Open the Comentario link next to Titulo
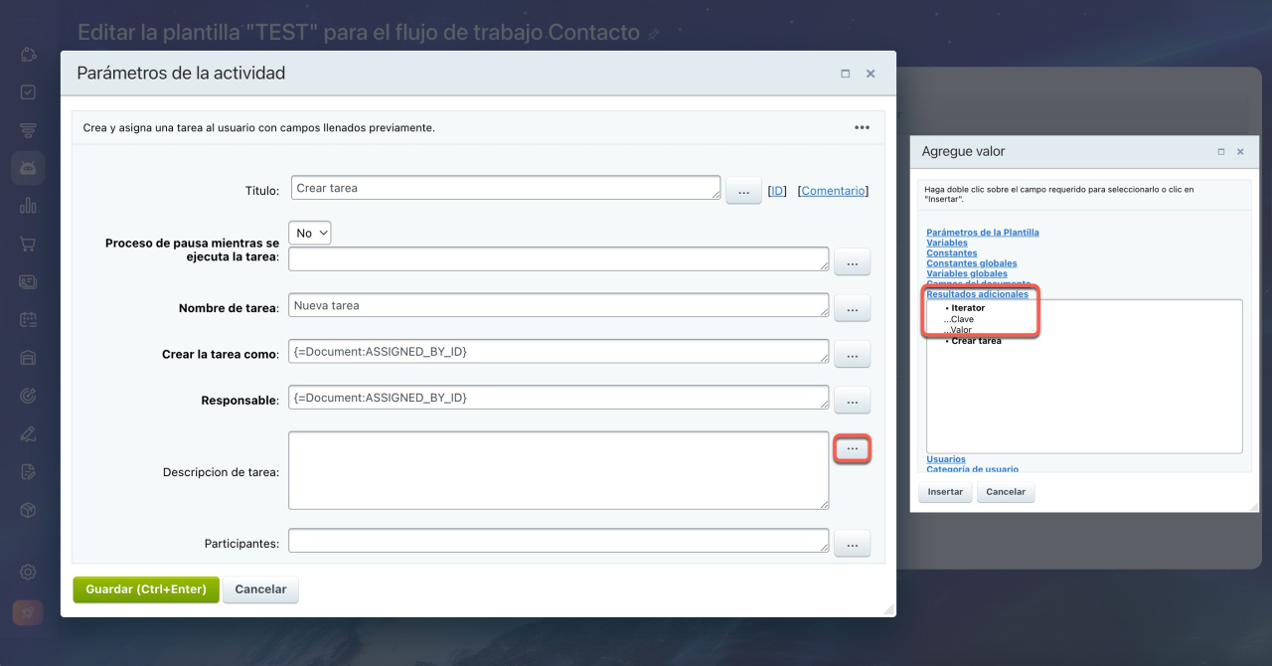This screenshot has height=666, width=1272. pyautogui.click(x=833, y=191)
